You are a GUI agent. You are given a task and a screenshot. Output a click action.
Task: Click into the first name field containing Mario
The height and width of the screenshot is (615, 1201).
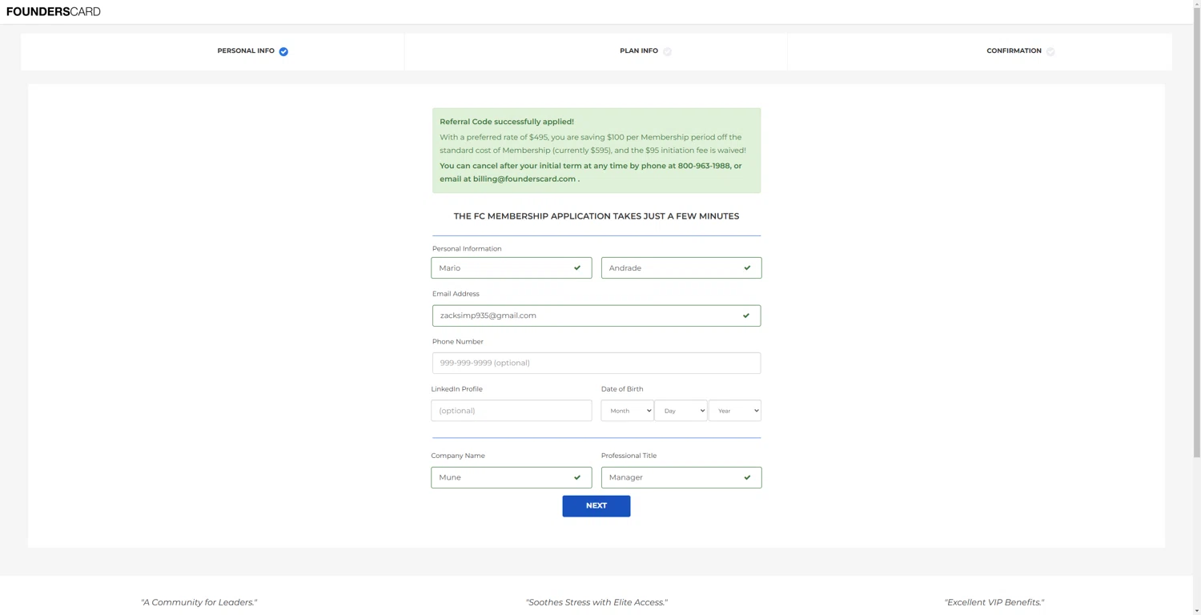click(511, 267)
